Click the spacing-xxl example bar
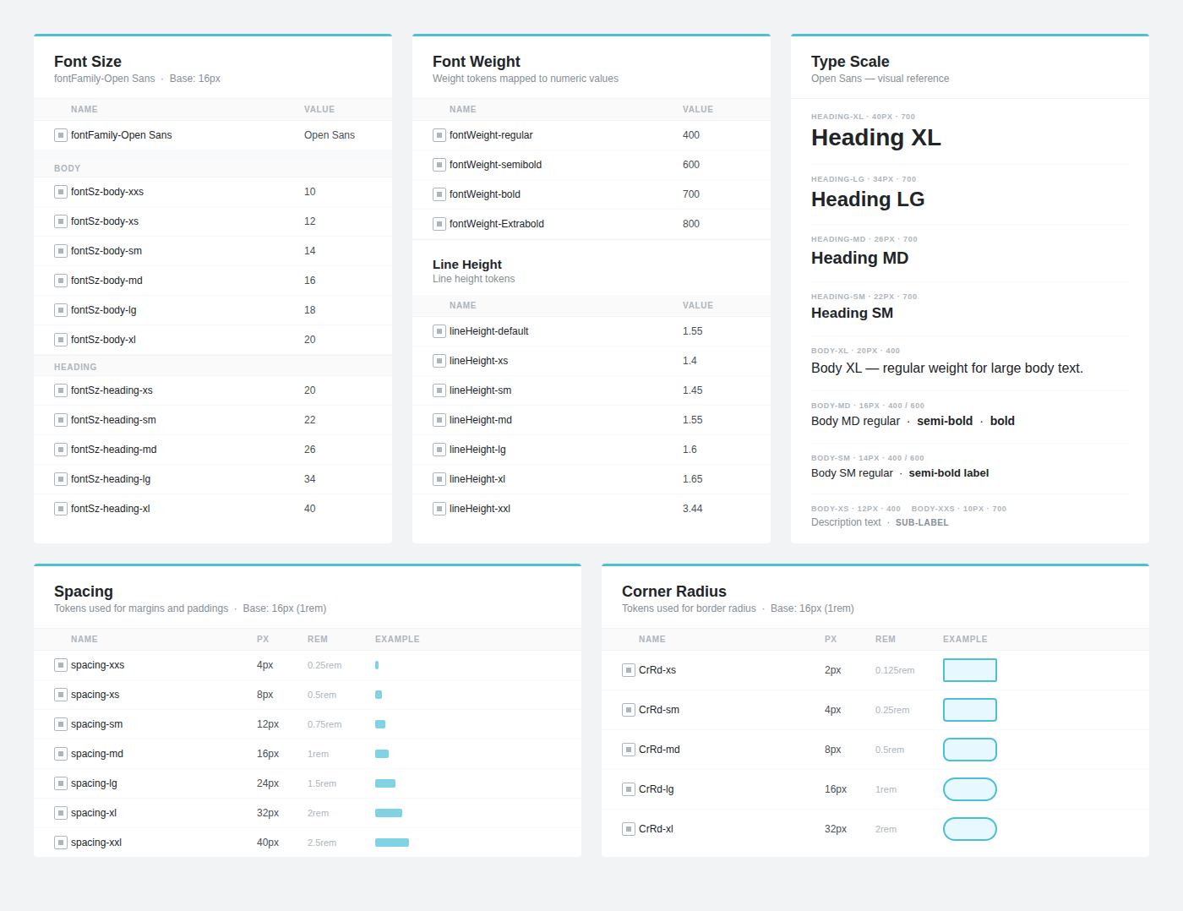 pos(392,843)
